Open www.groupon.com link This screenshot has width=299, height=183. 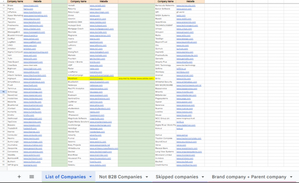(185, 32)
